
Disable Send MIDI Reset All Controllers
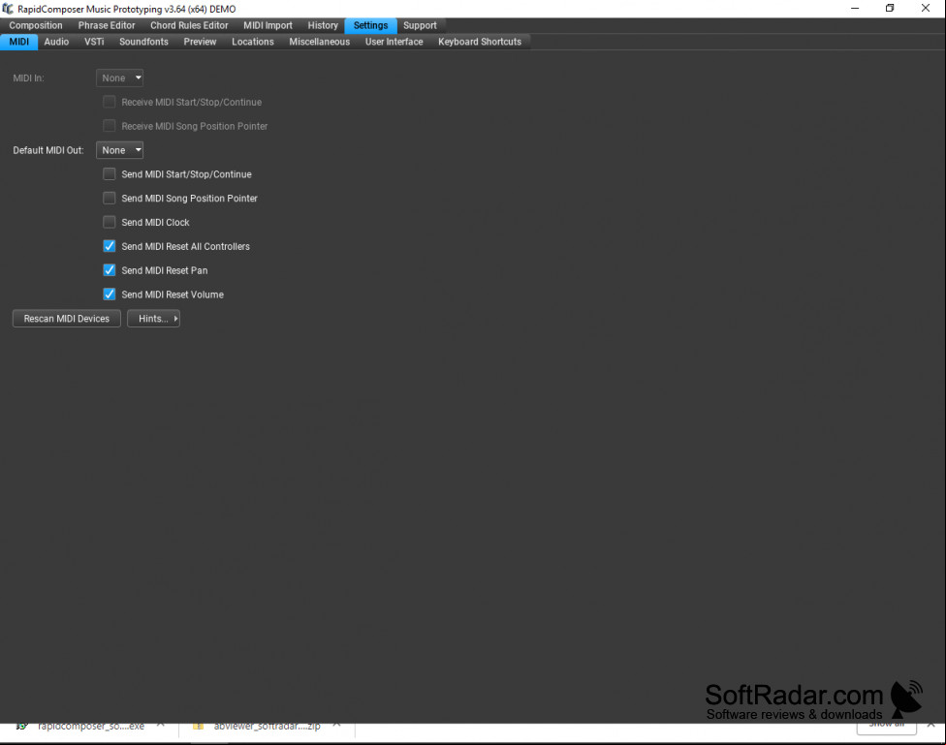110,246
